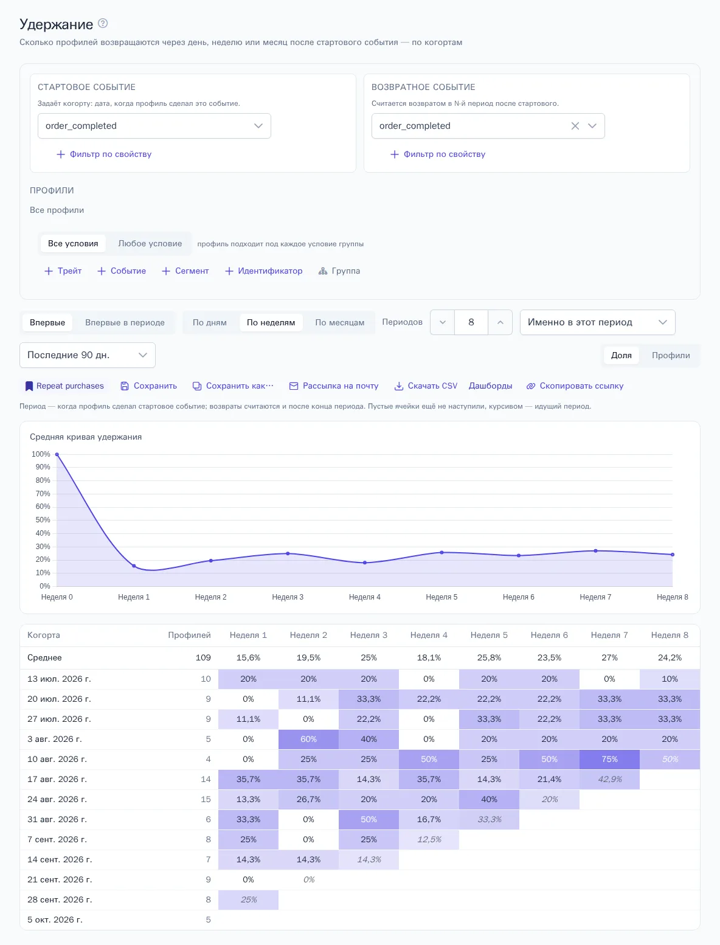This screenshot has height=945, width=720.
Task: Toggle display to Профили
Action: [671, 355]
